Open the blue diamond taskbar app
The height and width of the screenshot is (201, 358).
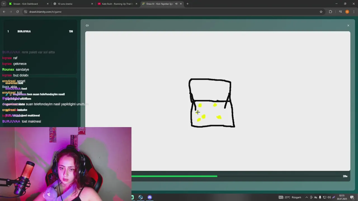[x=141, y=197]
